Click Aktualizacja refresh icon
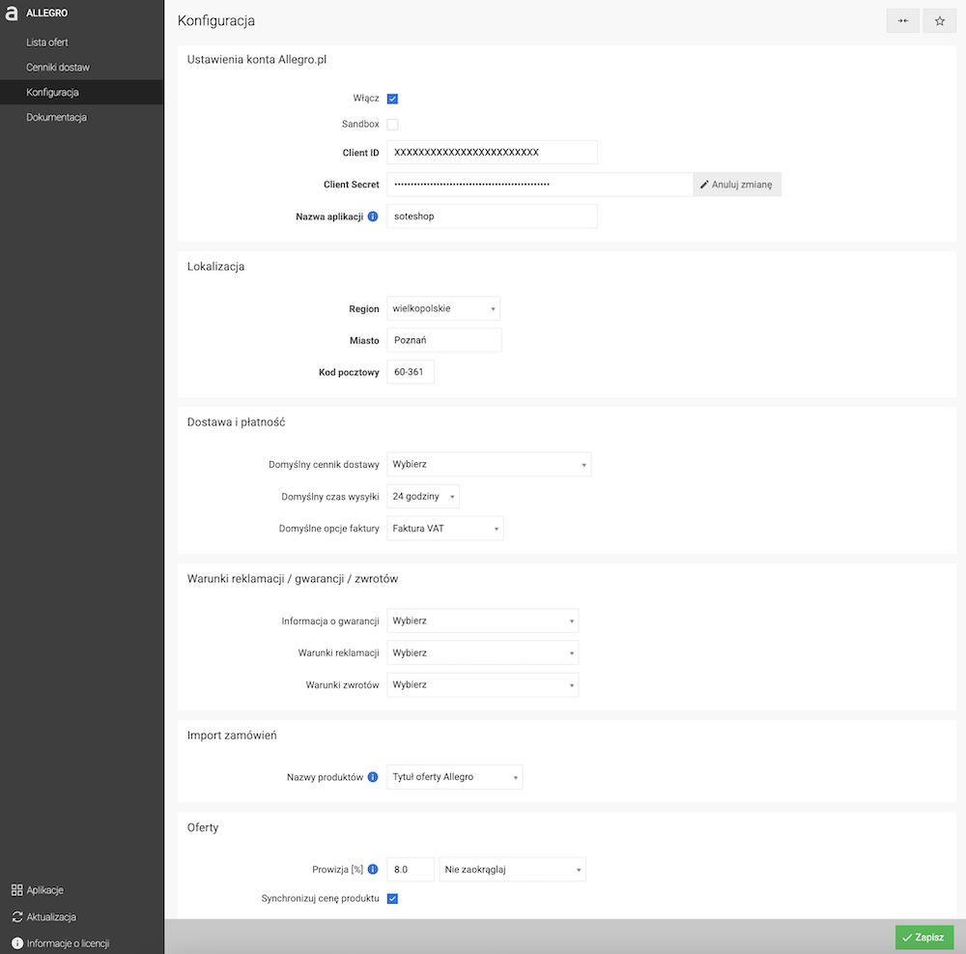966x954 pixels. click(x=17, y=917)
